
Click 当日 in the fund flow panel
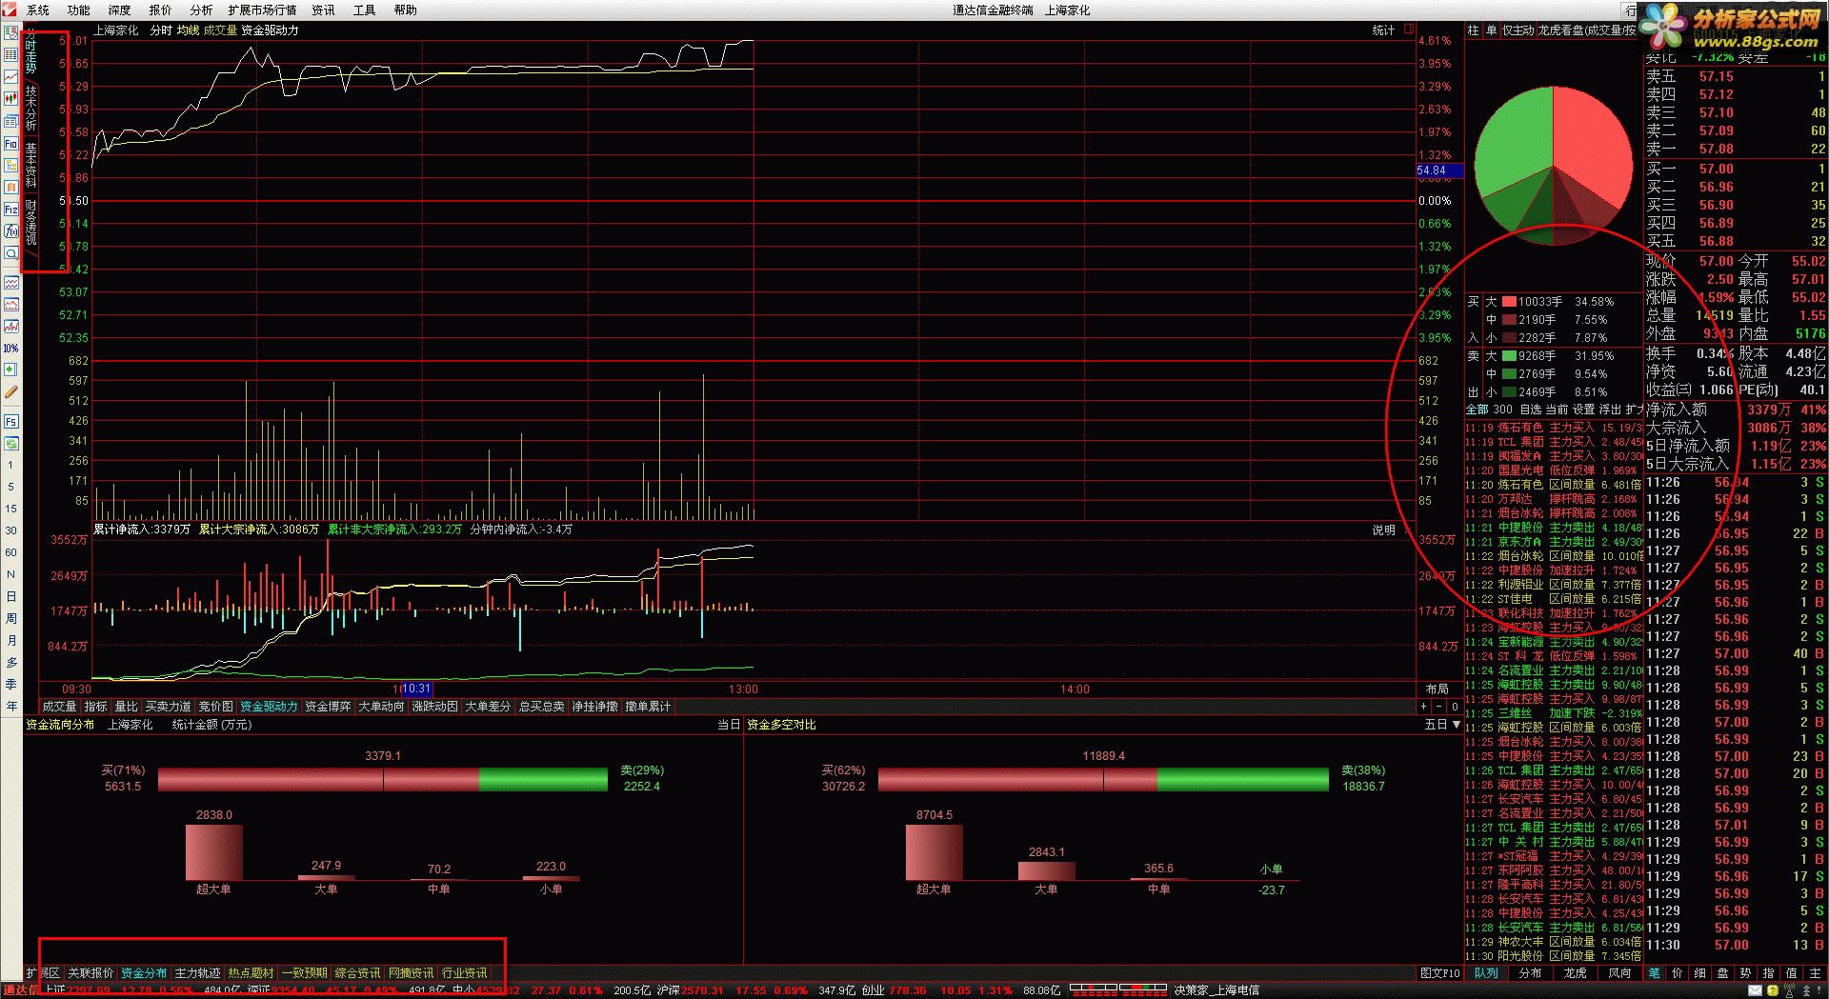[x=728, y=725]
